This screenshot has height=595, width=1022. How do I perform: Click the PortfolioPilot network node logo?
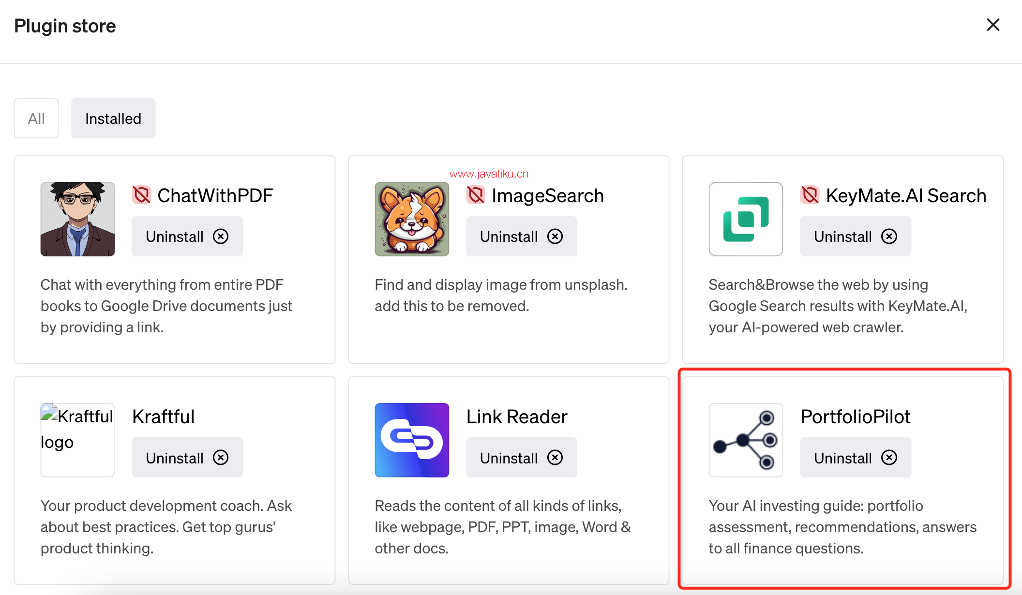(746, 440)
